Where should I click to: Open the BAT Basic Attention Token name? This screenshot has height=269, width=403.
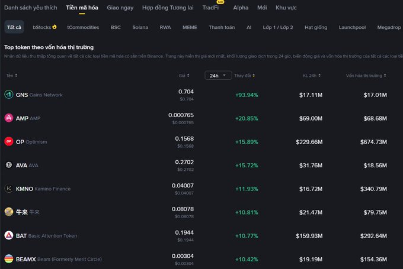pyautogui.click(x=46, y=236)
